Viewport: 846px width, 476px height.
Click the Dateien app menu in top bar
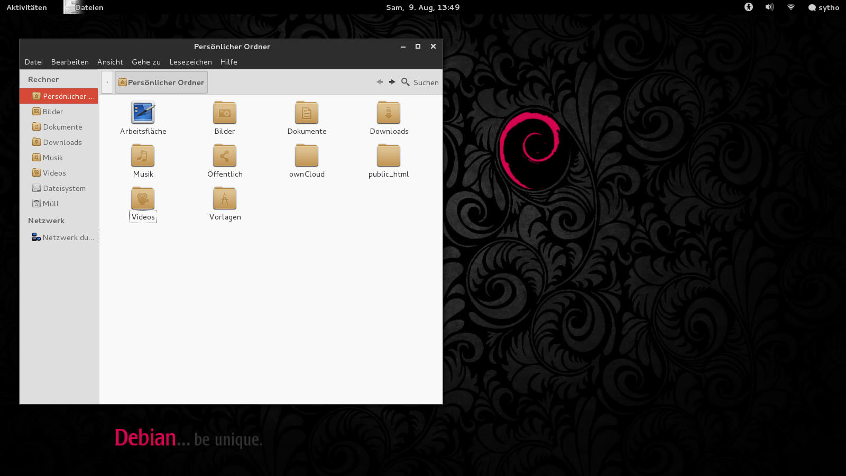coord(84,7)
